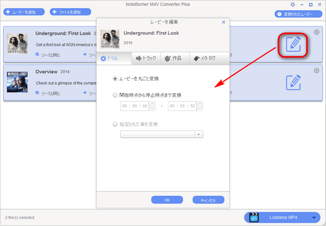Viewport: 326px width, 226px height.
Task: Click the MP4 format clapperboard icon
Action: 254,217
